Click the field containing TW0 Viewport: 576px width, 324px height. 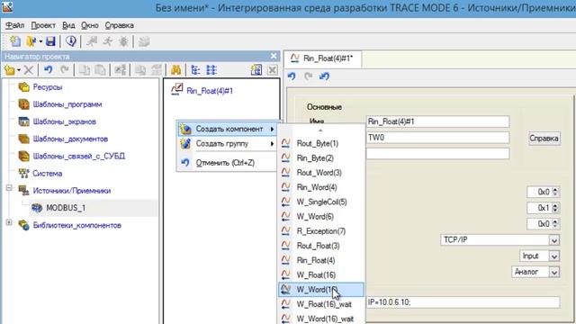tap(437, 138)
